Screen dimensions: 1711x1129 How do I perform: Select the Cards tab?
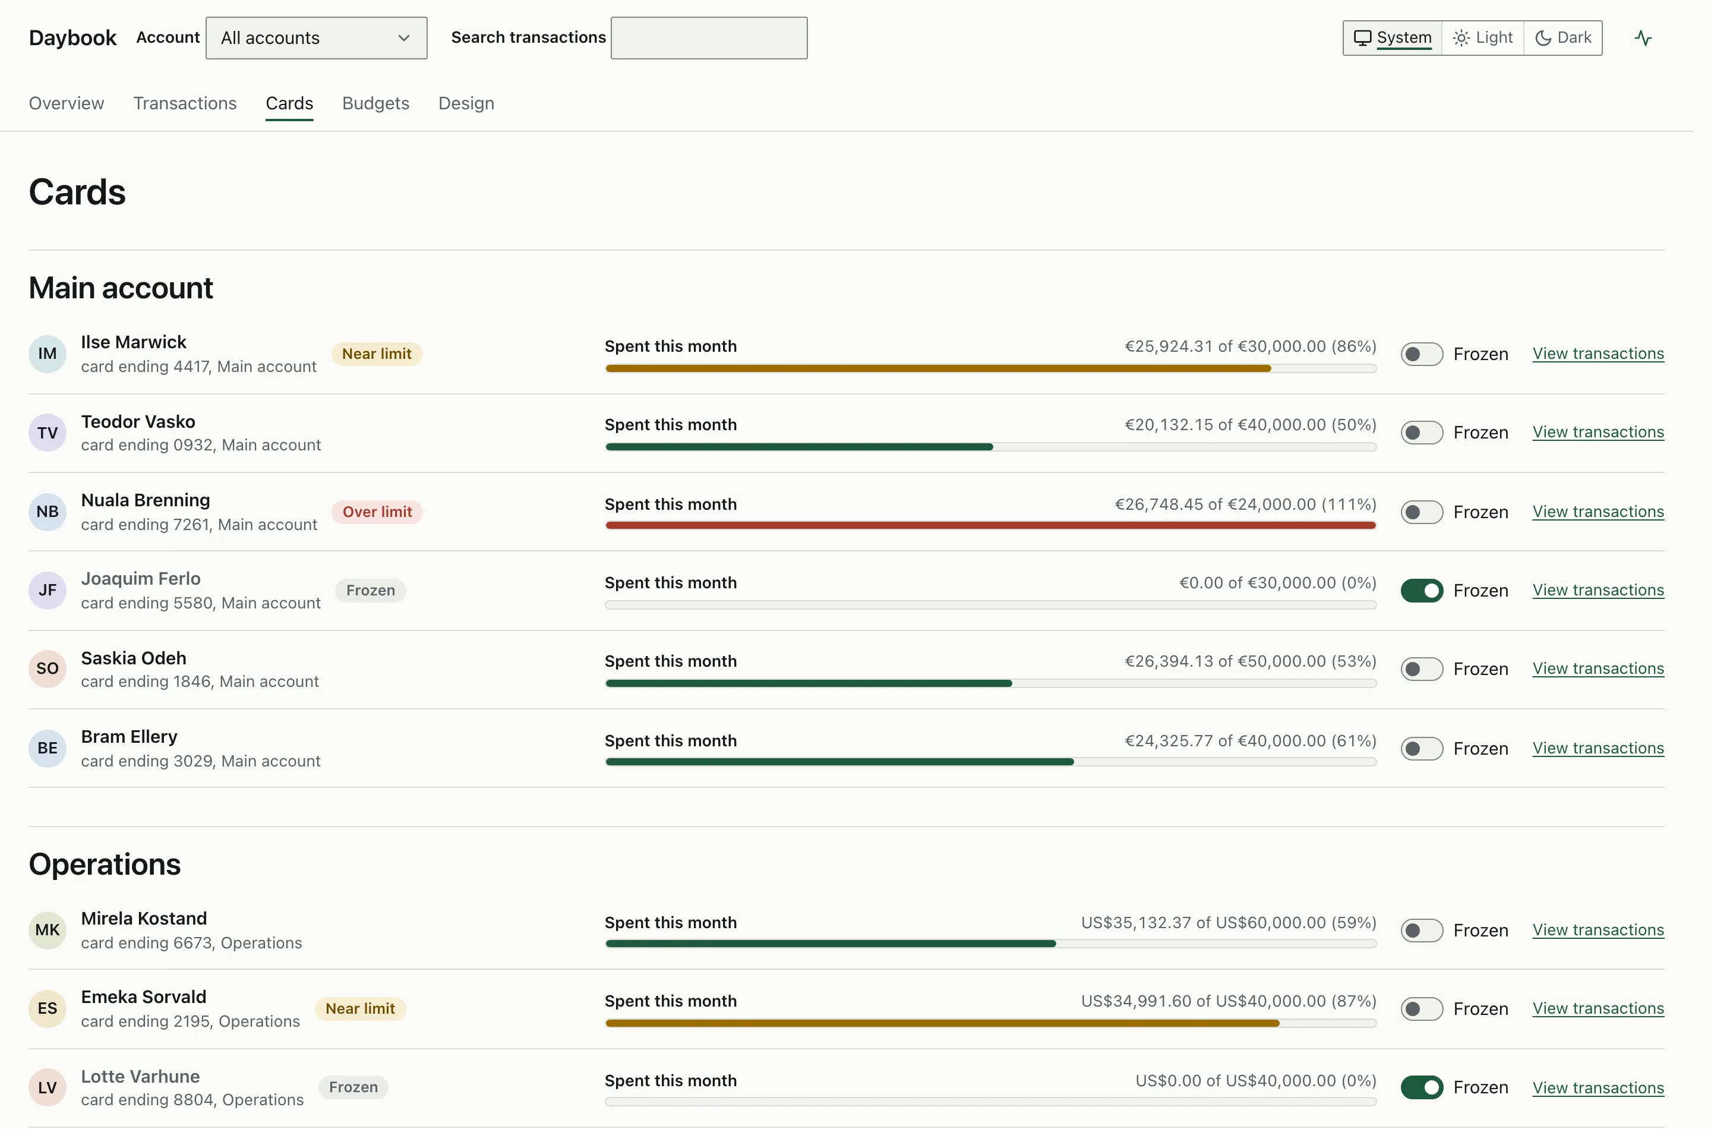pos(289,103)
